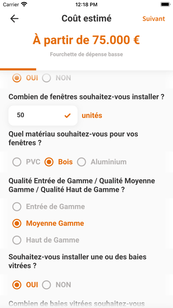The height and width of the screenshot is (308, 173).
Task: Tap the orange progress bar under the header
Action: coord(18,69)
